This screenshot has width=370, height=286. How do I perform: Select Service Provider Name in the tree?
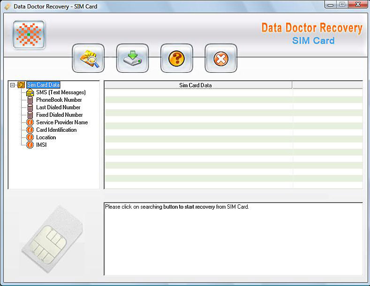click(x=62, y=122)
